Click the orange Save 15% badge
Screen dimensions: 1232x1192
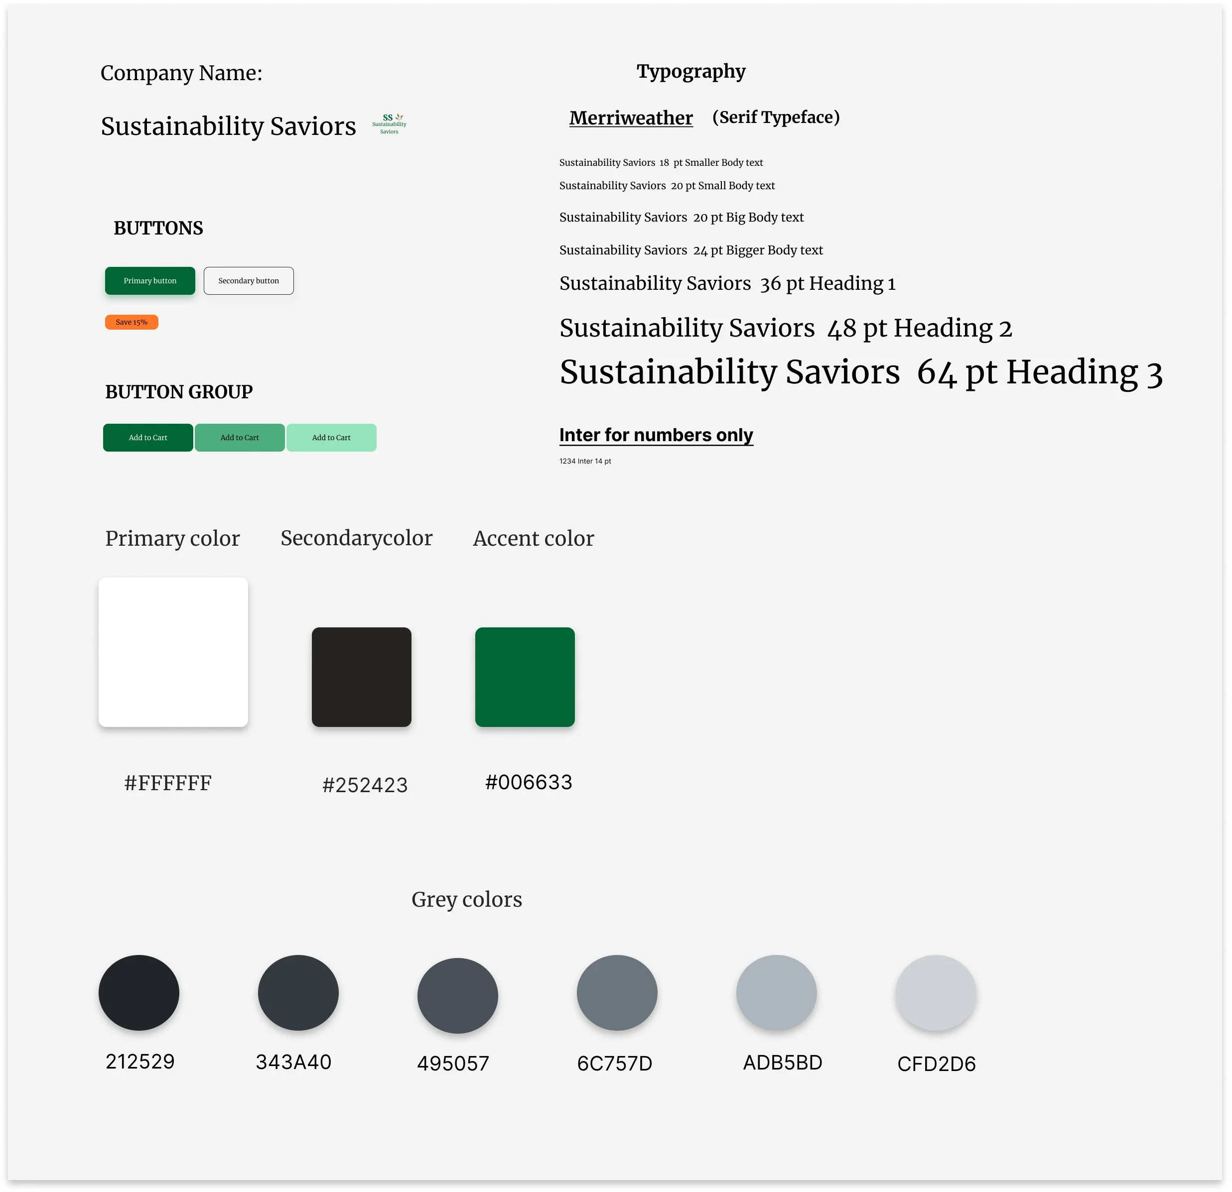click(132, 322)
